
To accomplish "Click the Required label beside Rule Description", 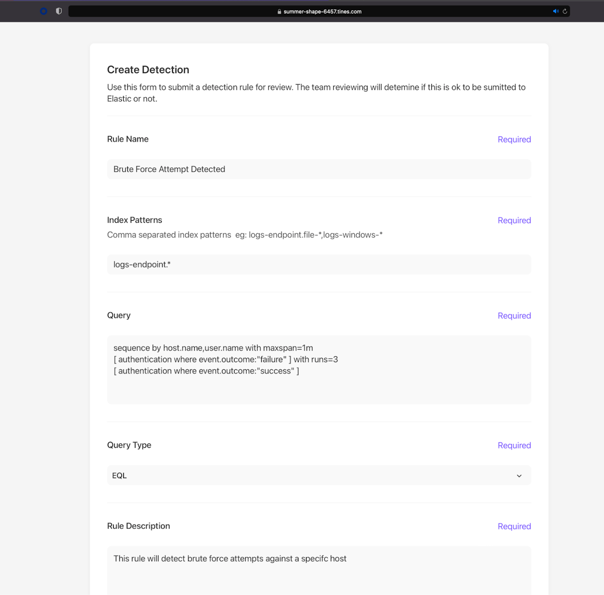I will pos(514,526).
